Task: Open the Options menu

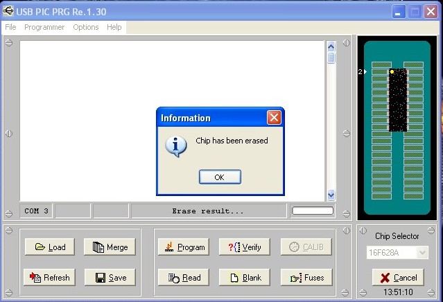Action: (x=86, y=27)
